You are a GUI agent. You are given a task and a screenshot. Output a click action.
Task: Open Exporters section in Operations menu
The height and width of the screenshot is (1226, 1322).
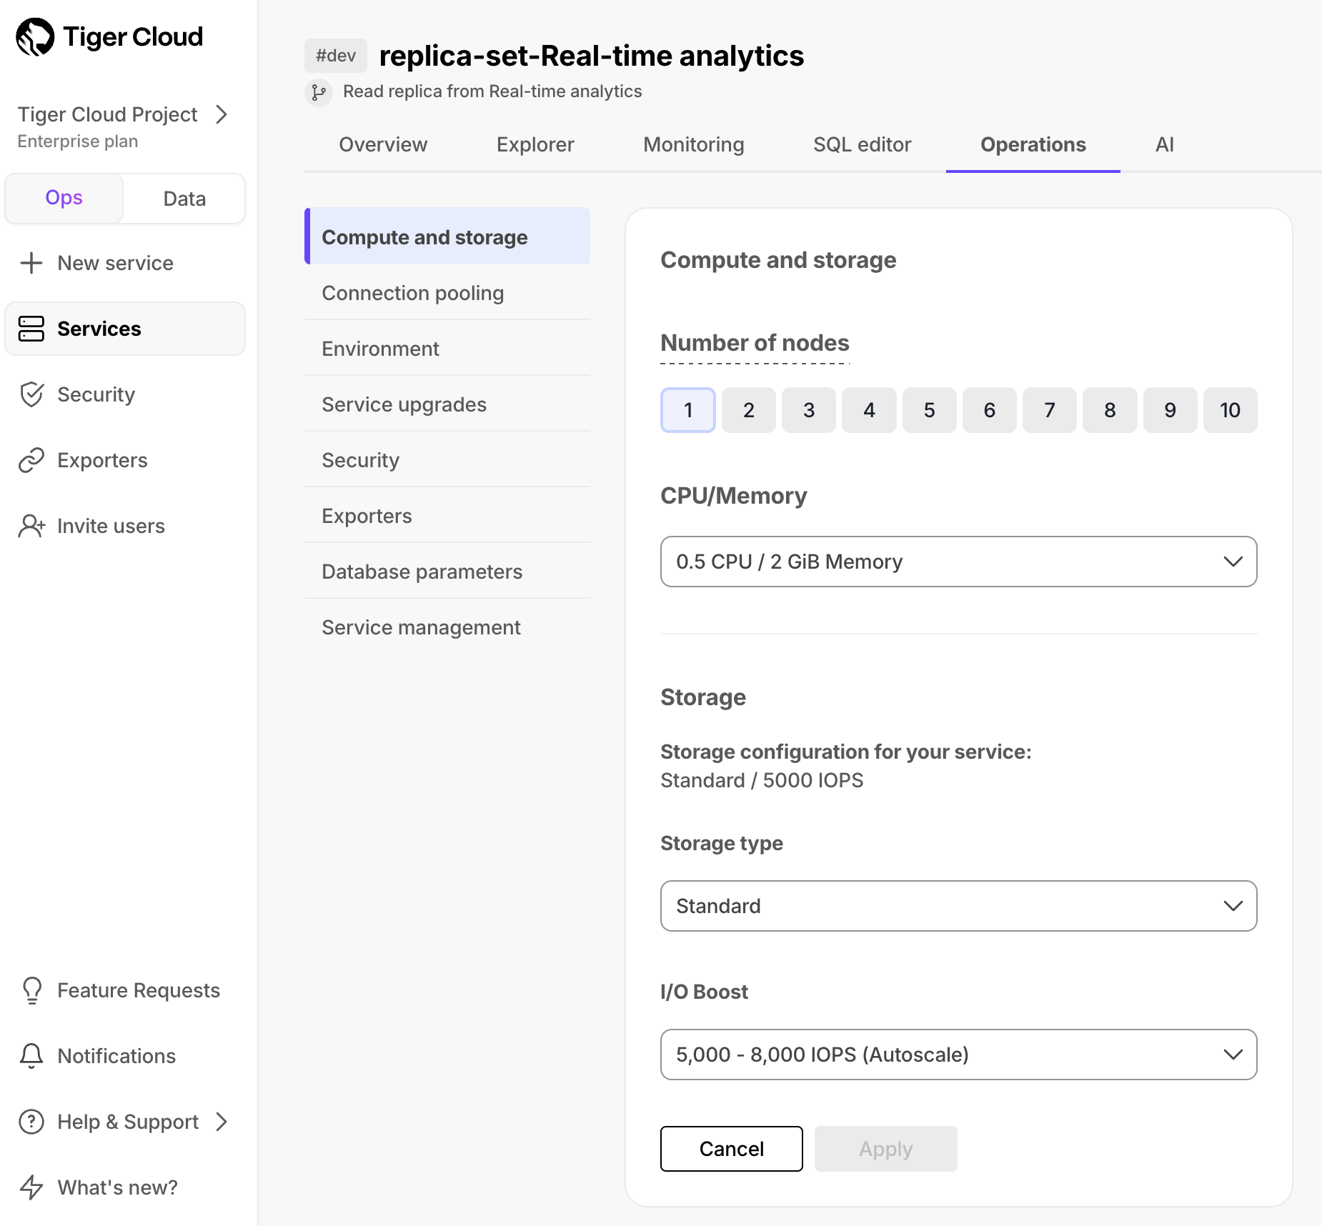[x=447, y=516]
